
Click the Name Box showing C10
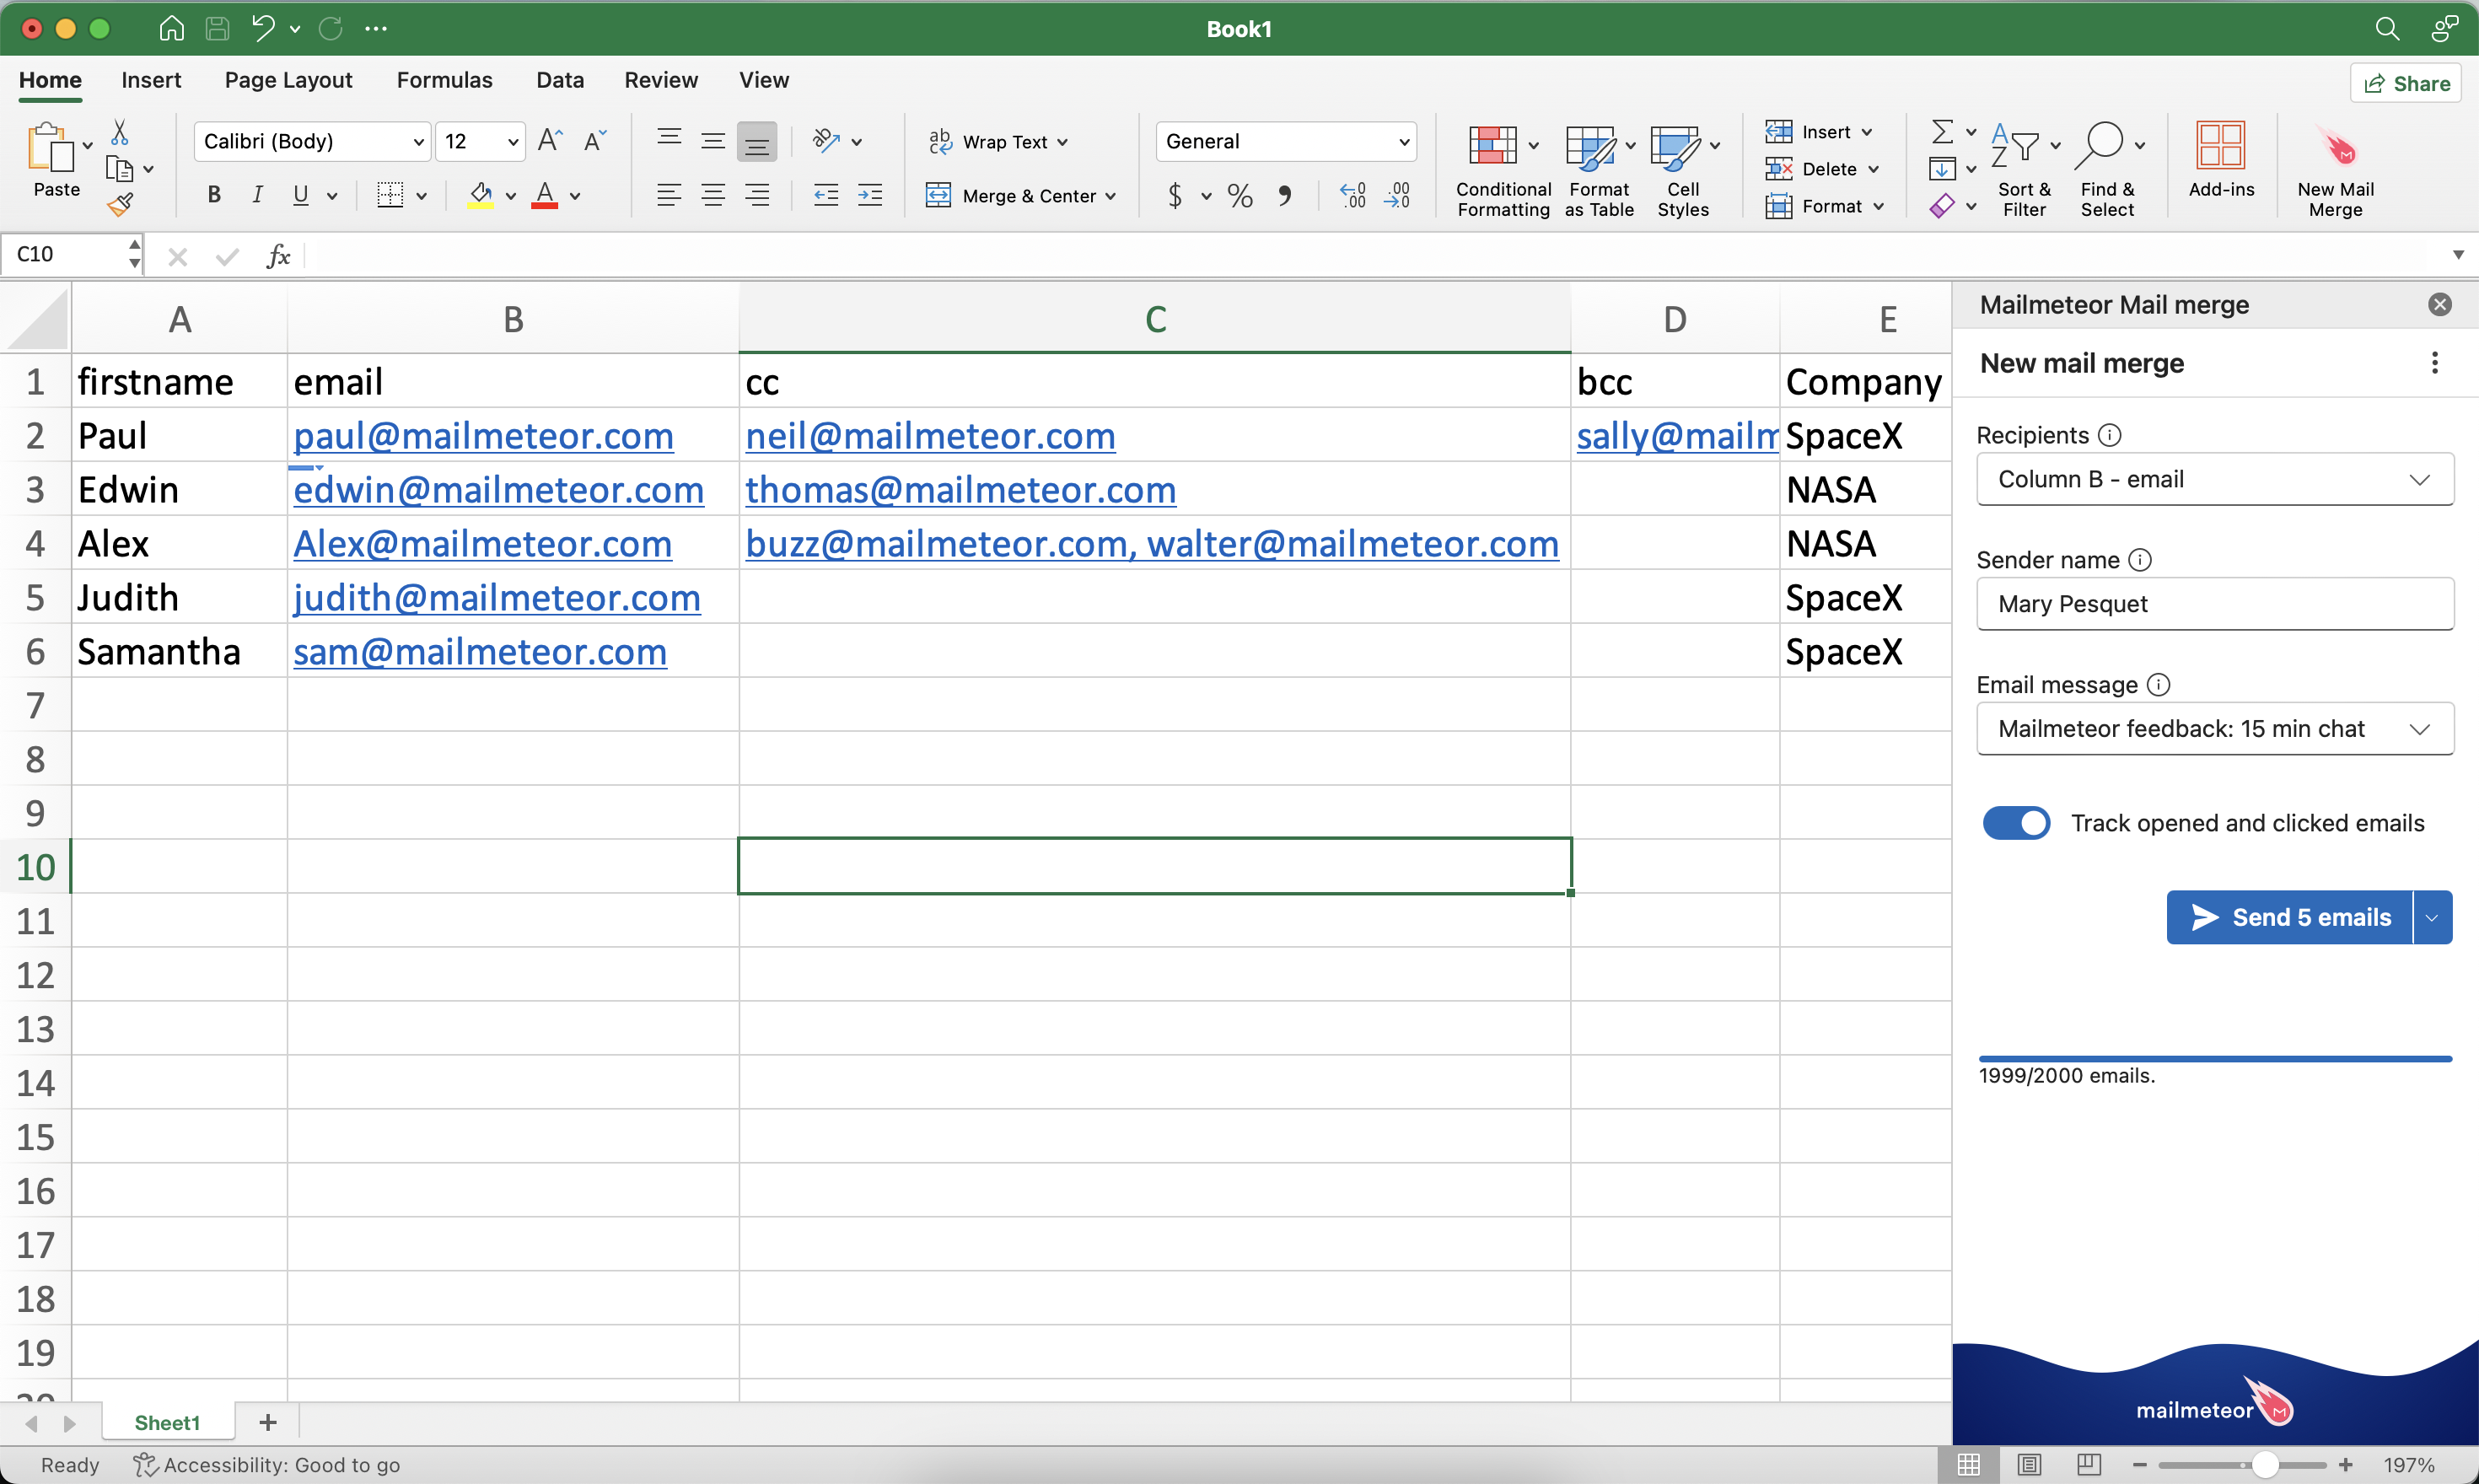(x=65, y=255)
